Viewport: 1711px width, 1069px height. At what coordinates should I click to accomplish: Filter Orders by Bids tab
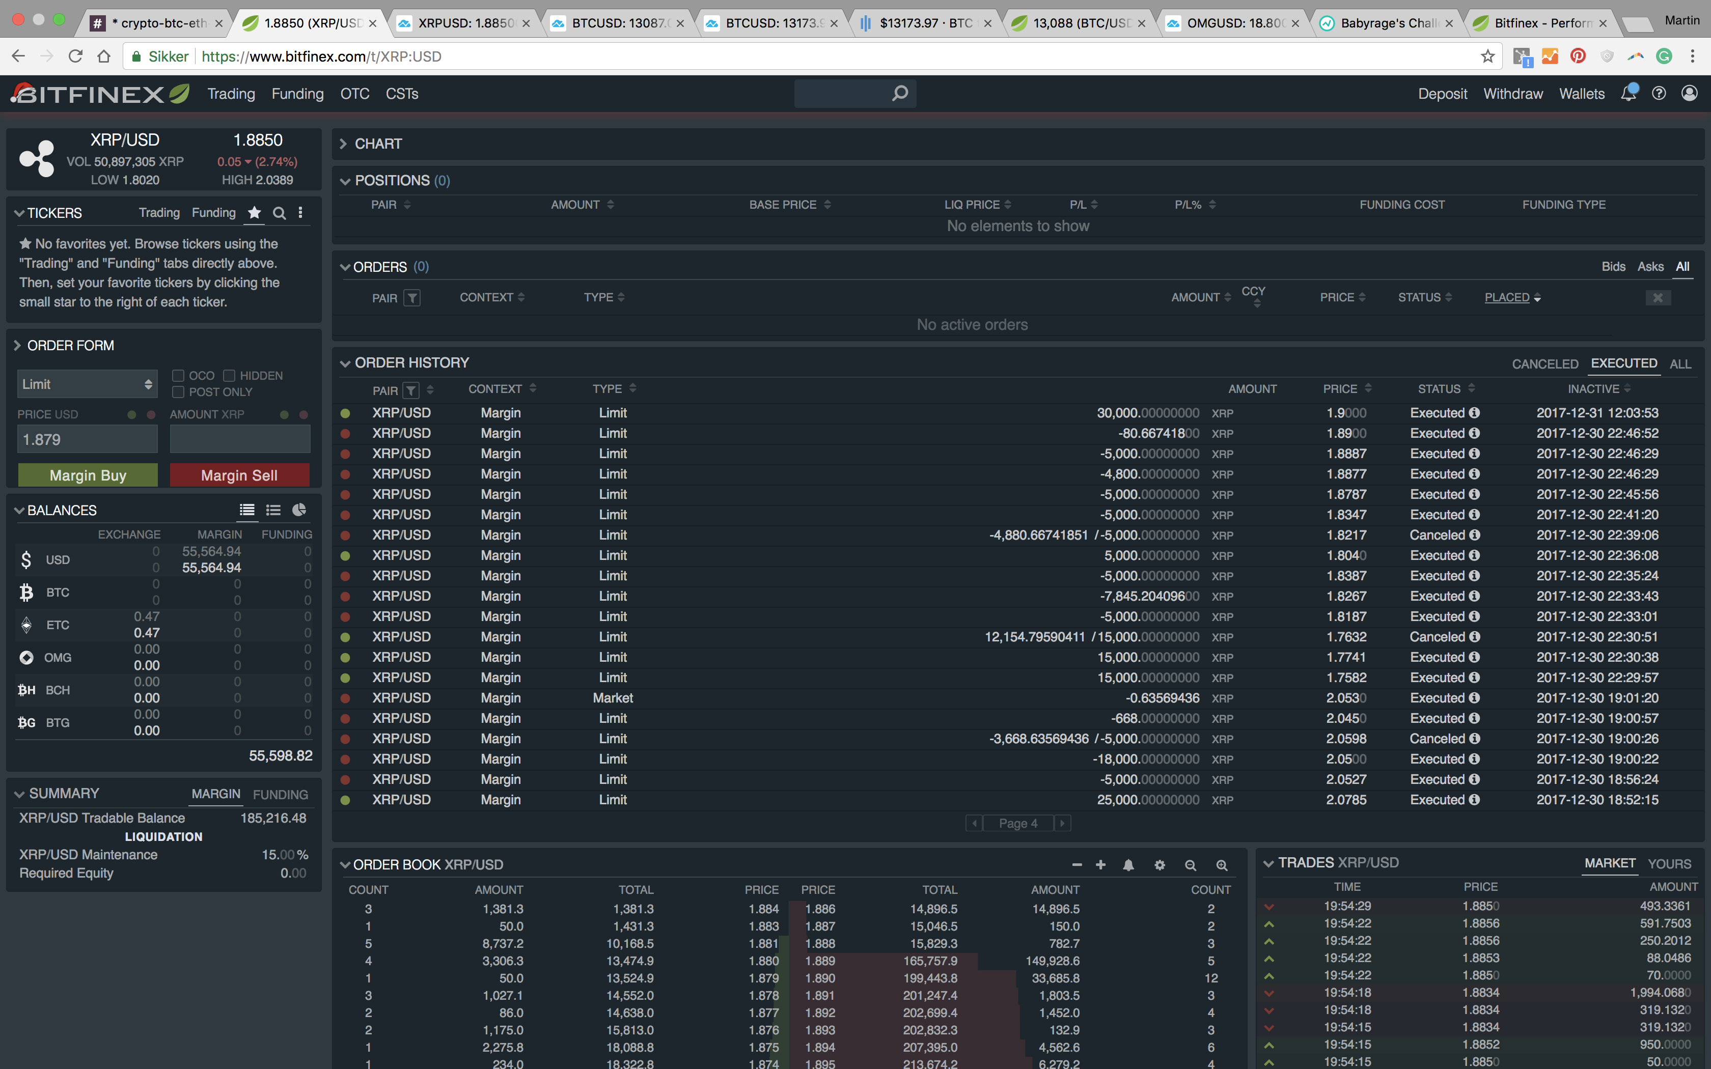1613,267
